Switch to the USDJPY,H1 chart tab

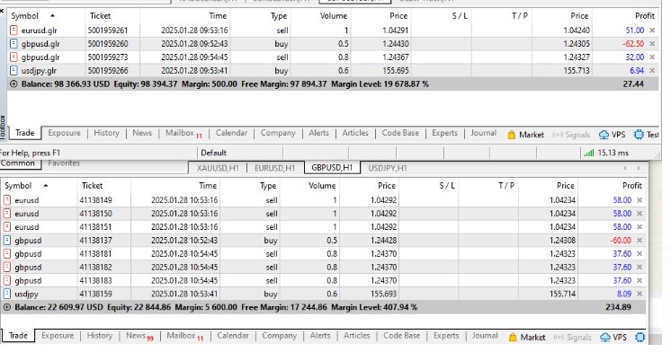tap(388, 168)
